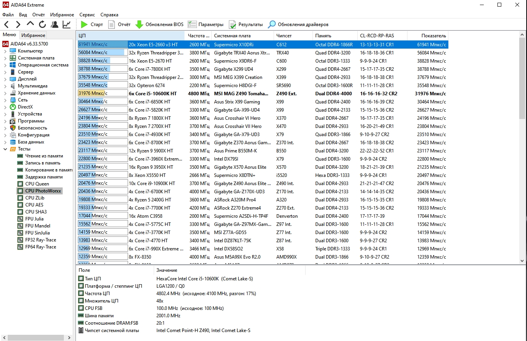The width and height of the screenshot is (527, 341).
Task: Select the CPU PhotoWorxx test
Action: click(x=43, y=191)
